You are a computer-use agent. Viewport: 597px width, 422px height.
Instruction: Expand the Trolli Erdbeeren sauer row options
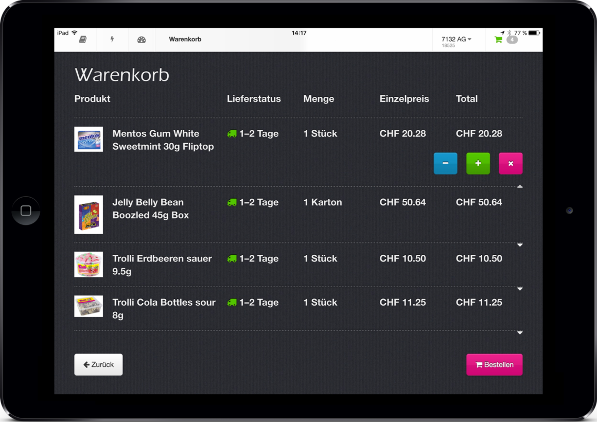coord(520,289)
